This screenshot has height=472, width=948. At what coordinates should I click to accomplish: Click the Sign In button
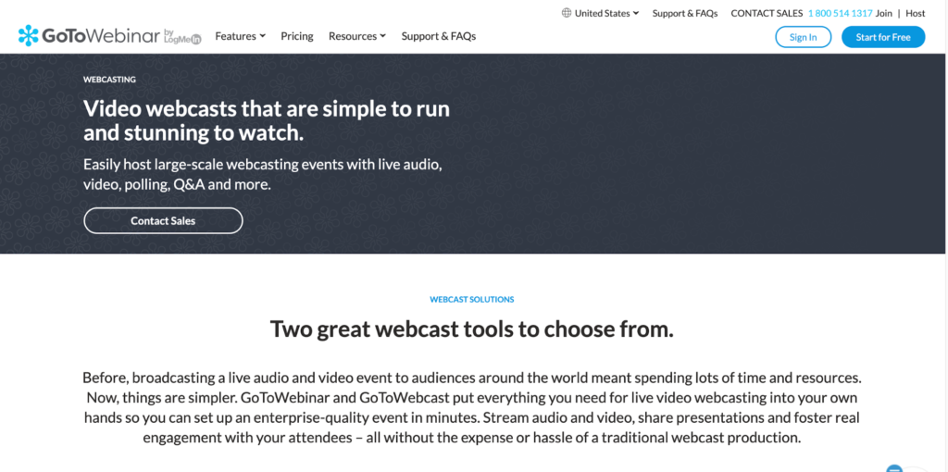[803, 37]
